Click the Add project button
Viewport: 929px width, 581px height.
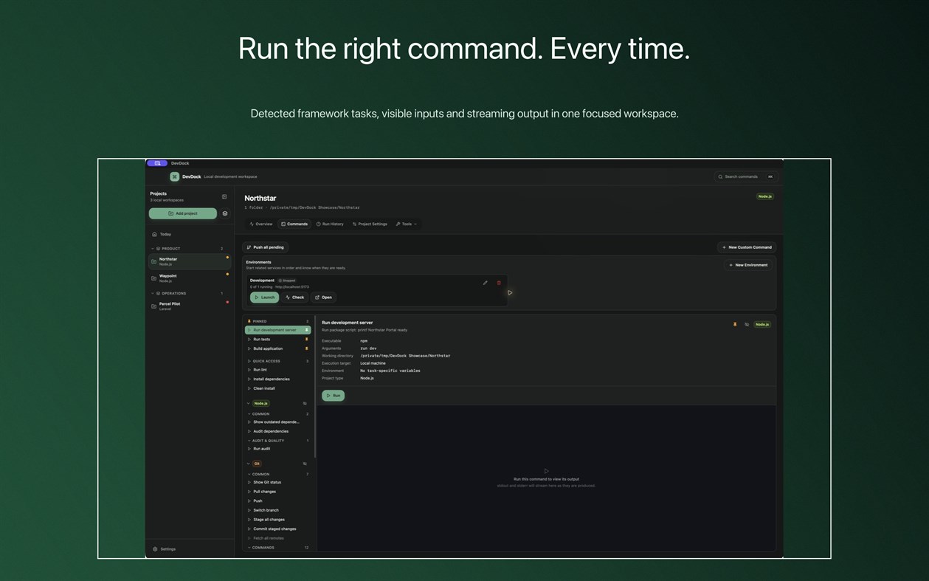[x=183, y=213]
